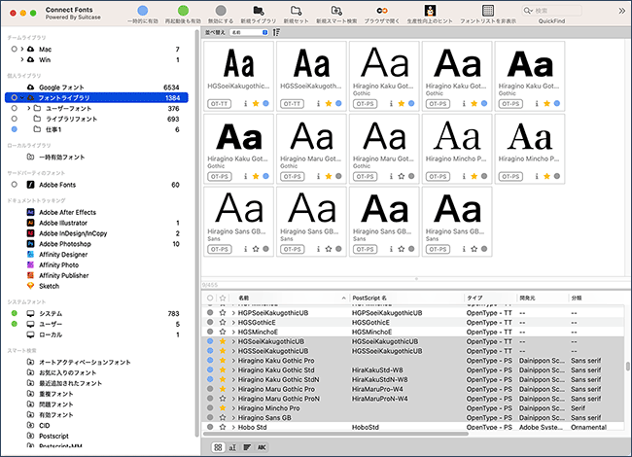Expand the Win team library
632x457 pixels.
22,59
